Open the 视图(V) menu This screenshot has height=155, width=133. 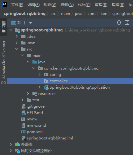pyautogui.click(x=50, y=5)
